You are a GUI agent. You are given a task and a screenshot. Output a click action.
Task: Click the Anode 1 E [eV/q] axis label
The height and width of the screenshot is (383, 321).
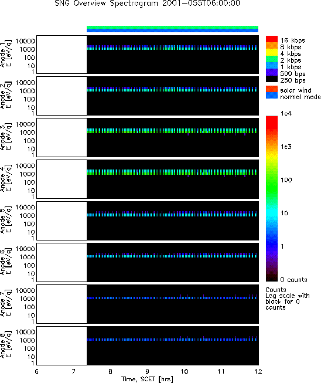click(5, 54)
